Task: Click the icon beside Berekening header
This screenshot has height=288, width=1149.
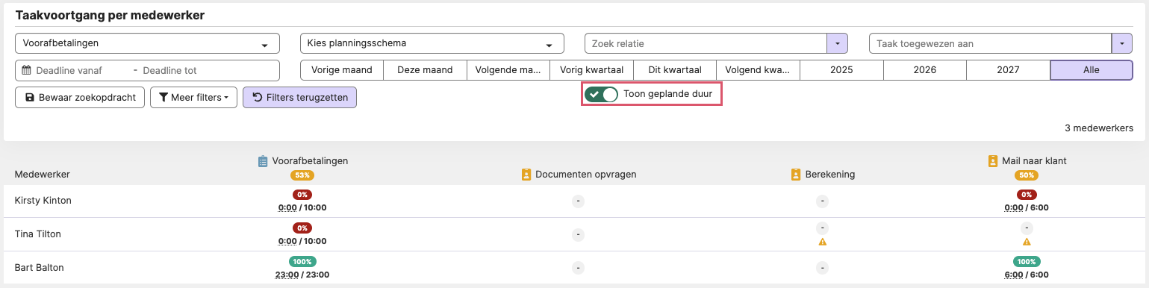Action: tap(796, 175)
